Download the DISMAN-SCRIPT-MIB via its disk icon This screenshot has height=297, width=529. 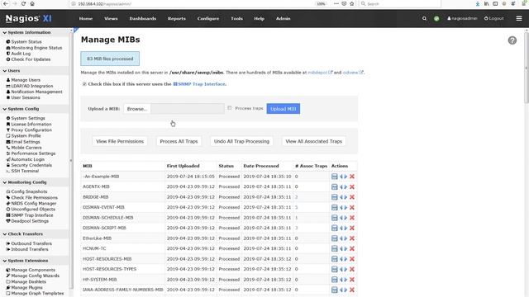[334, 228]
